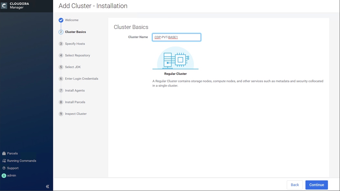Click the Regular Cluster description text
This screenshot has width=340, height=191.
tap(238, 83)
